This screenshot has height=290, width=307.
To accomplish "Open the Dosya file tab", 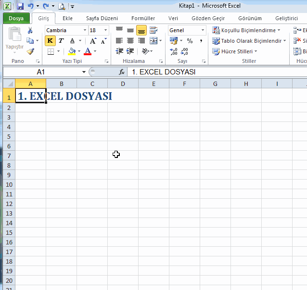I will [x=16, y=18].
